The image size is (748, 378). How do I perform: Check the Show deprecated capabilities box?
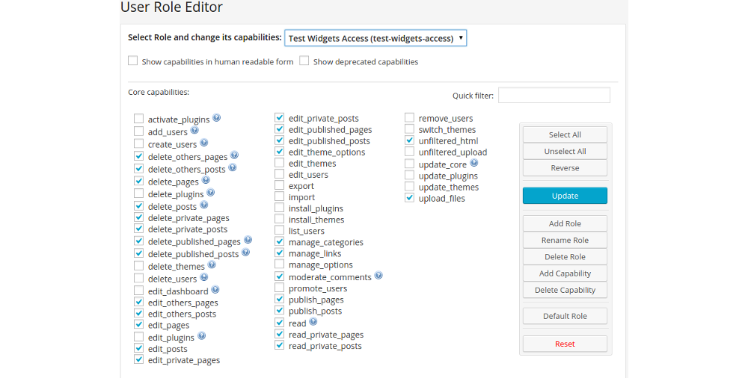point(304,61)
